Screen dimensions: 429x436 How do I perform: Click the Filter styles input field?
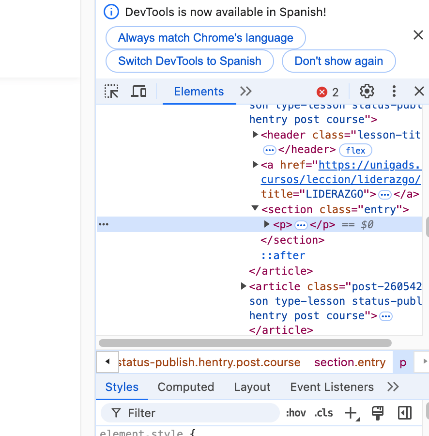coord(190,413)
